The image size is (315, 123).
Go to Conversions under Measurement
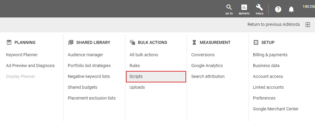(203, 55)
